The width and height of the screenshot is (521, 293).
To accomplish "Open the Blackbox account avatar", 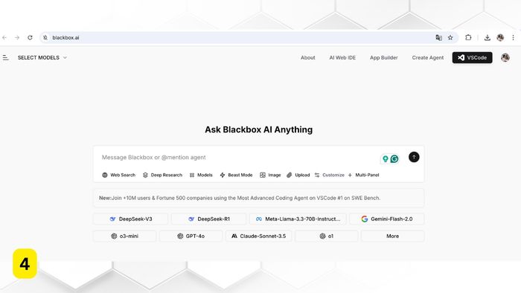I will [x=505, y=57].
